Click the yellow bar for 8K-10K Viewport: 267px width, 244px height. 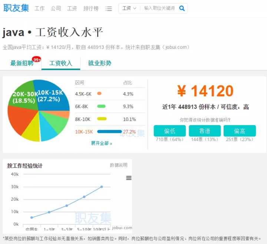click(x=102, y=119)
